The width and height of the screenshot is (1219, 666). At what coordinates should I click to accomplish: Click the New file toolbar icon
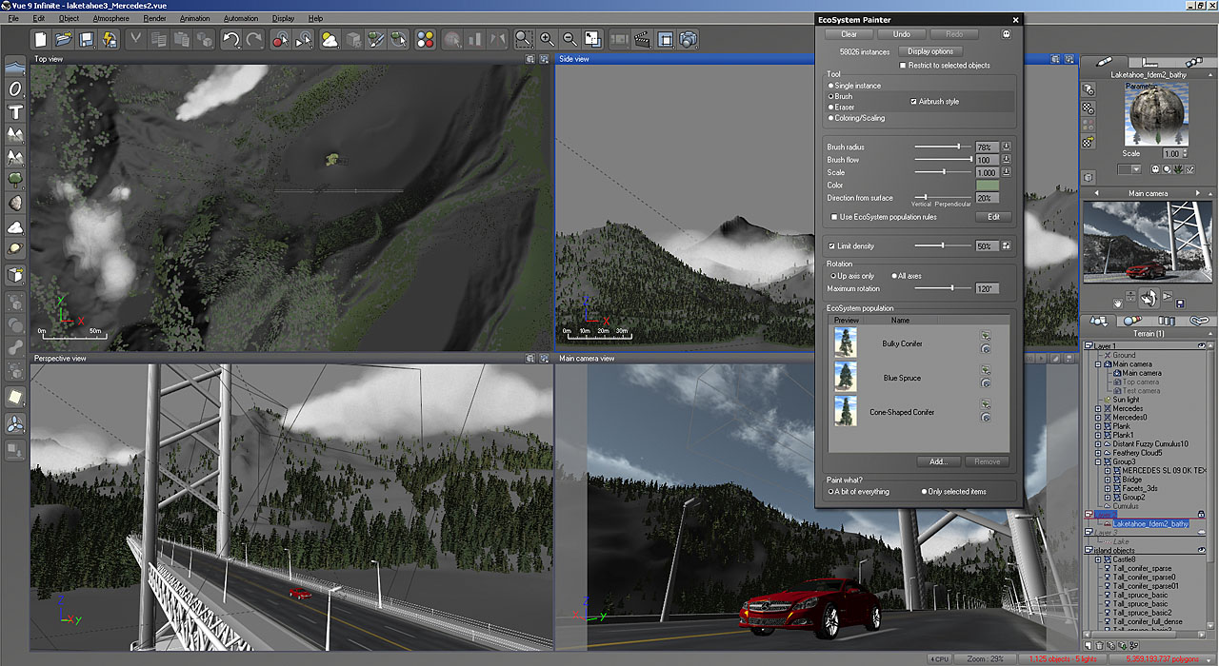click(x=41, y=39)
